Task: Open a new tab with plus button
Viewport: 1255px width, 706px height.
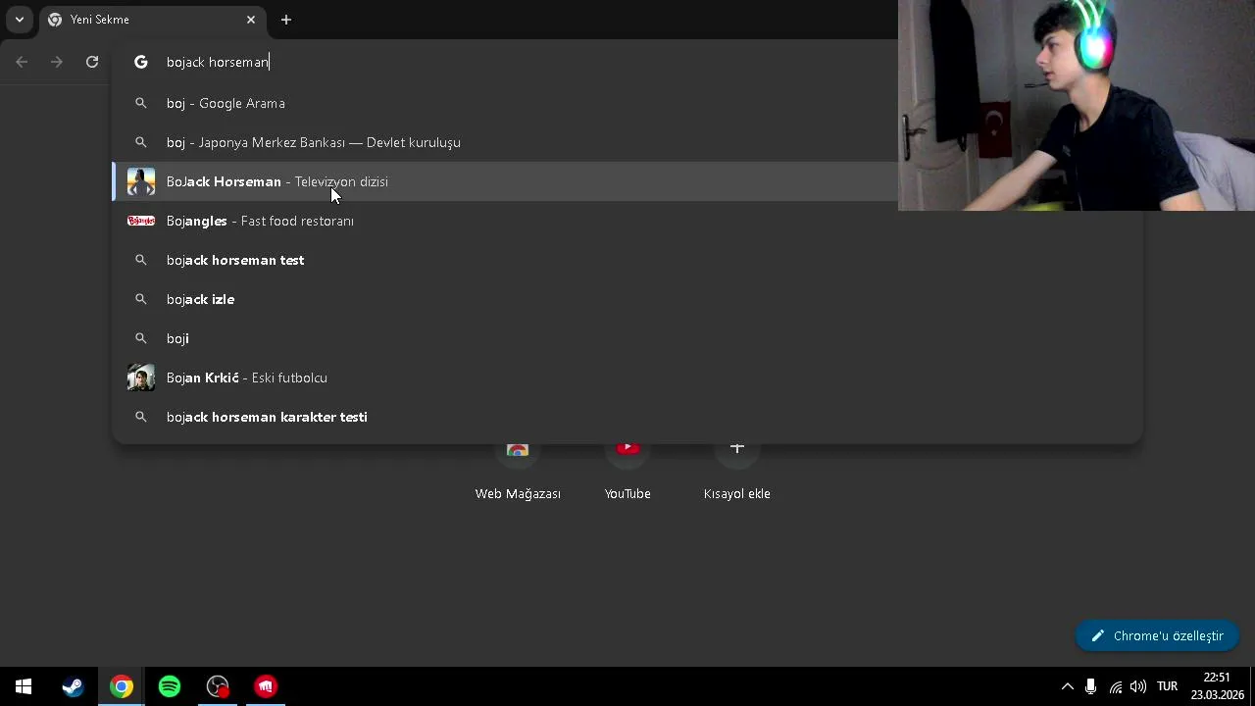Action: click(x=286, y=20)
